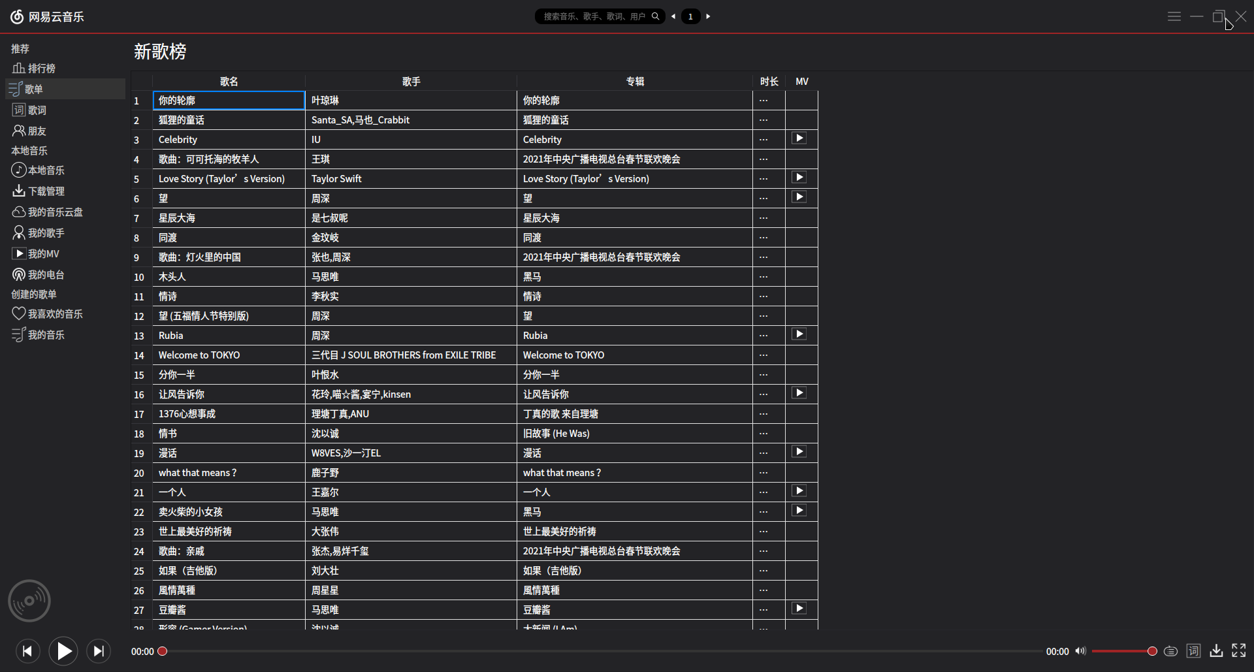Sort by the 专辑 column header
The image size is (1254, 672).
point(635,82)
